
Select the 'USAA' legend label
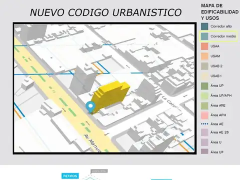click(215, 46)
